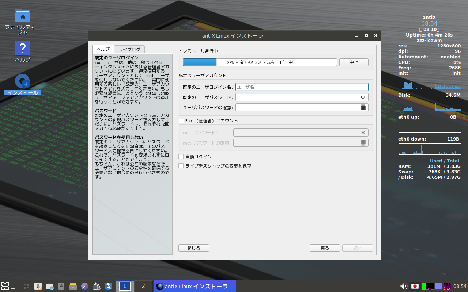Click the 閉じる button

pos(194,248)
